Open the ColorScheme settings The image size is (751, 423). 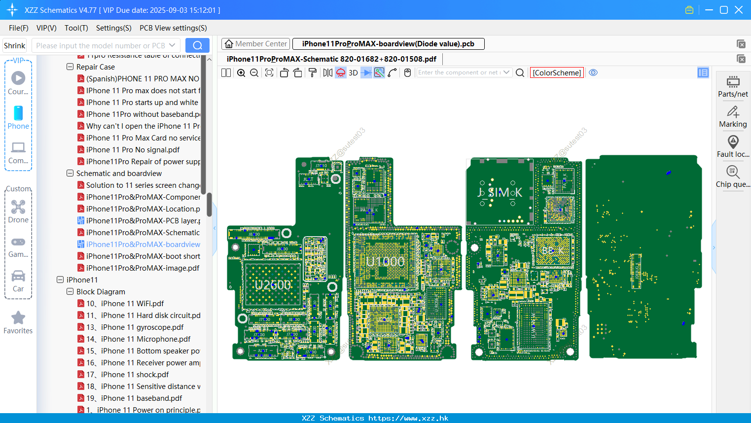pos(557,72)
